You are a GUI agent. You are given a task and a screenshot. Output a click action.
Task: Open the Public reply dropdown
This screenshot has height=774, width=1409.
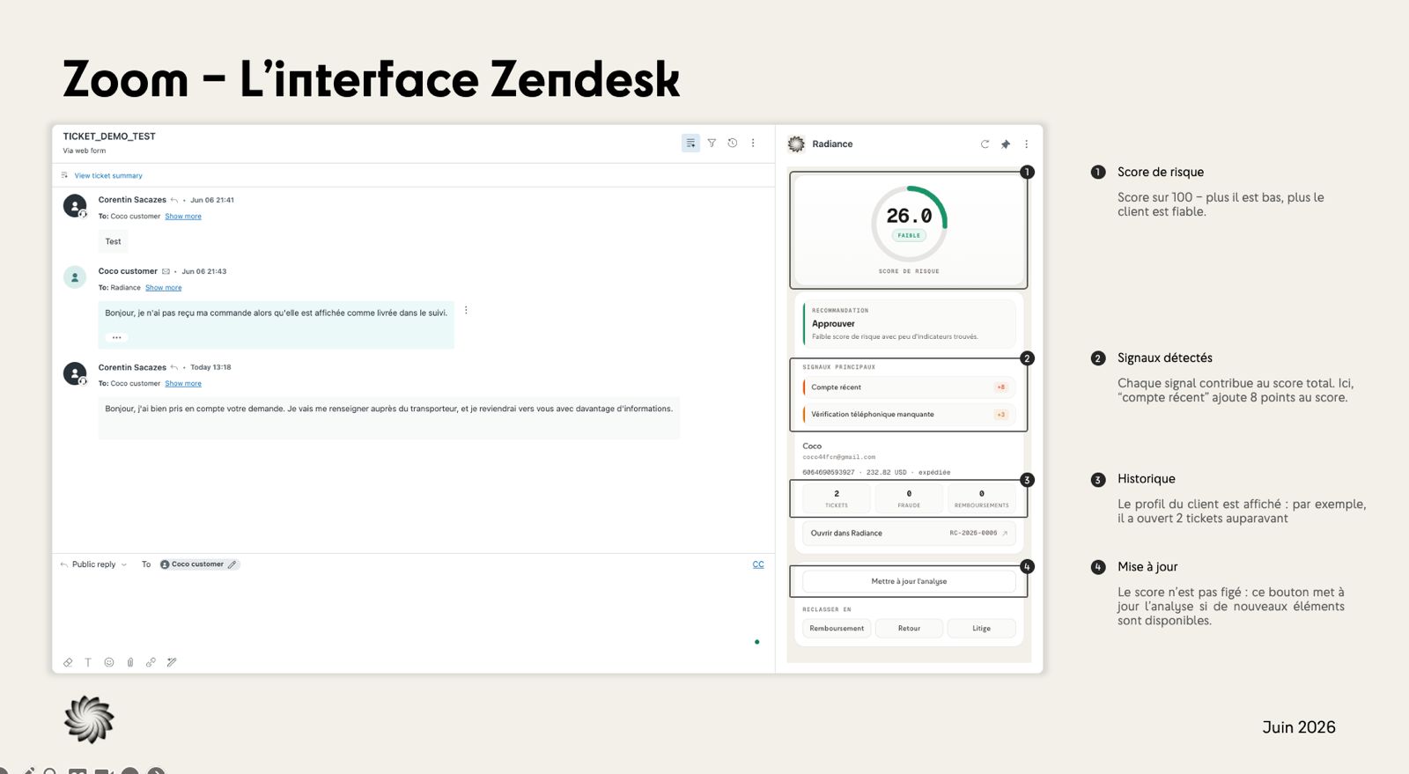click(94, 564)
